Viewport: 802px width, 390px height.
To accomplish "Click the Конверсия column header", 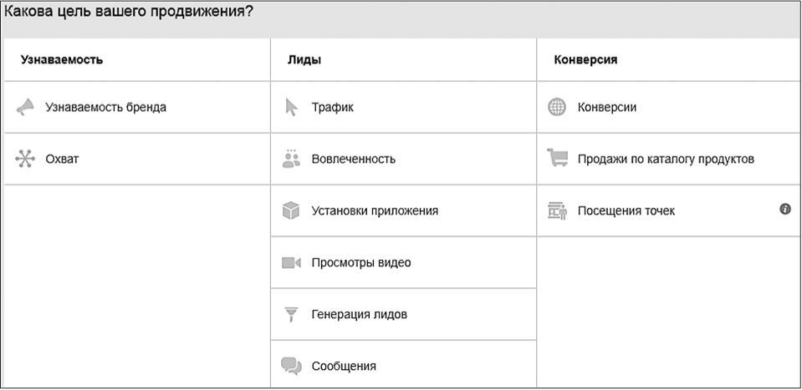I will tap(585, 60).
